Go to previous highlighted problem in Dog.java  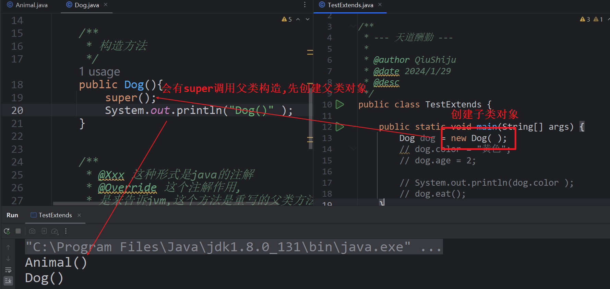coord(298,19)
